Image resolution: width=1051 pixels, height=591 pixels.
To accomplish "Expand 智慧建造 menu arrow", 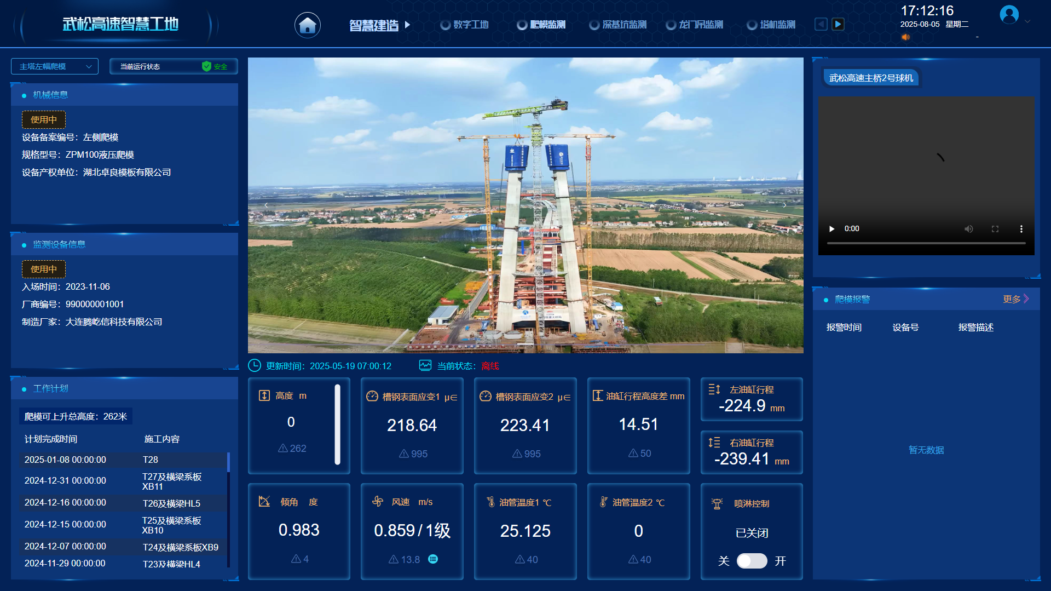I will click(407, 25).
